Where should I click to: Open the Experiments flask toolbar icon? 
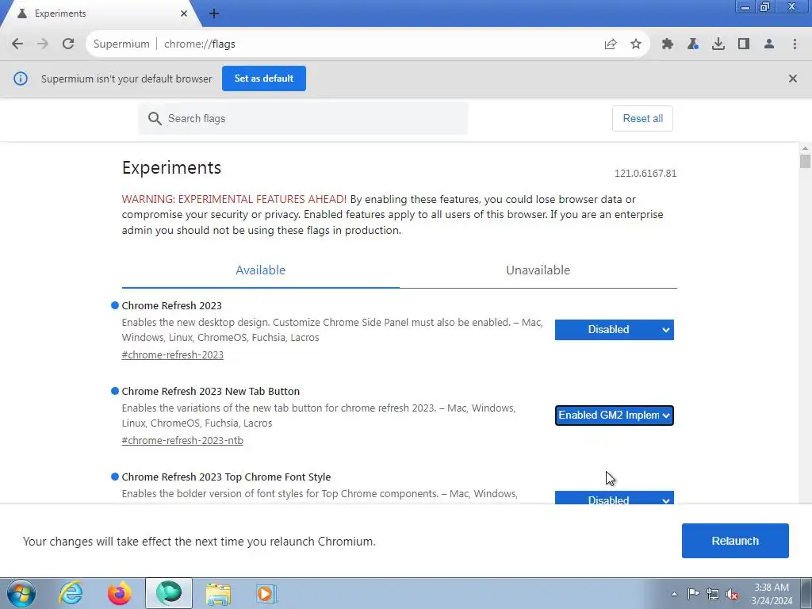693,44
